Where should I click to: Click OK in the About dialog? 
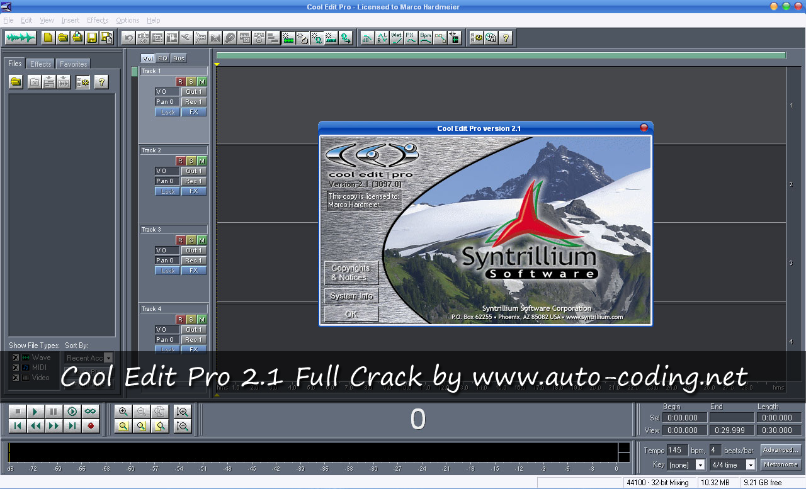click(351, 313)
